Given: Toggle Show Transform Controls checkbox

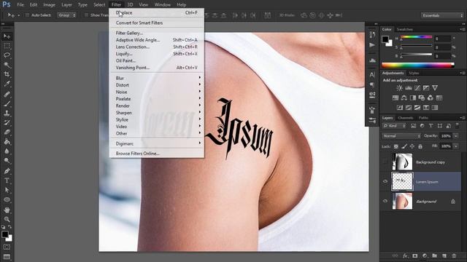Looking at the screenshot, I should (x=86, y=15).
